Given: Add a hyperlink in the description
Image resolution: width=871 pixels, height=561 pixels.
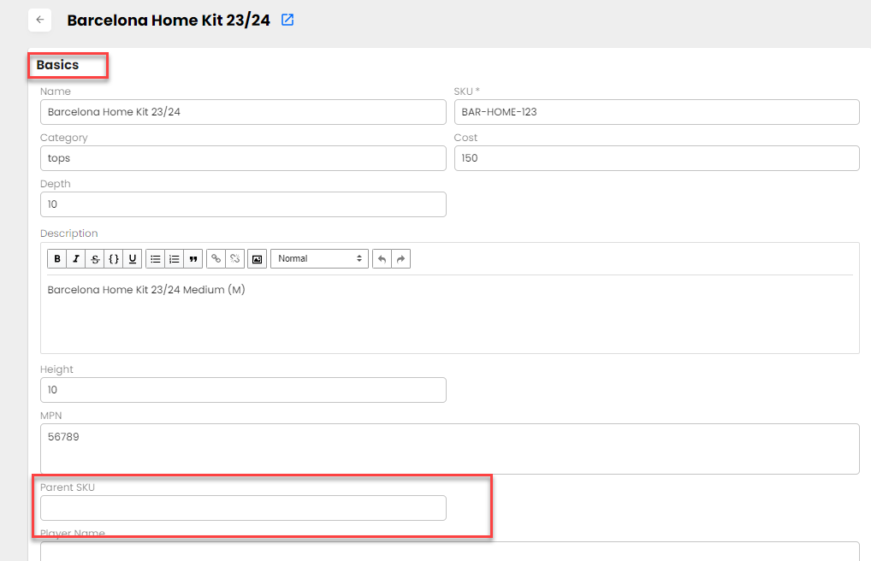Looking at the screenshot, I should click(x=216, y=258).
